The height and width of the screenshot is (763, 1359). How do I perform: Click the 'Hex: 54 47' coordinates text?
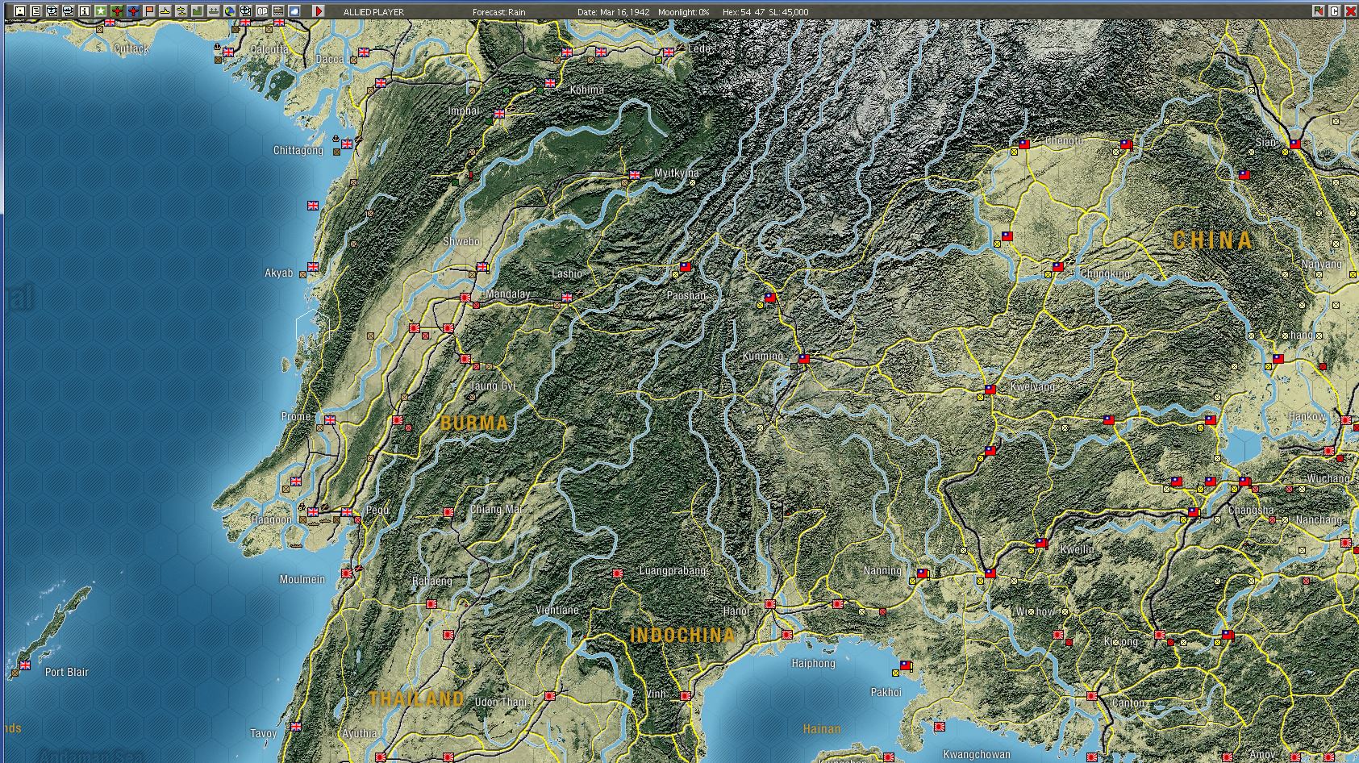click(x=744, y=12)
